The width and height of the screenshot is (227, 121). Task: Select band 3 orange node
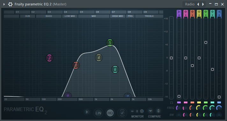[76, 65]
